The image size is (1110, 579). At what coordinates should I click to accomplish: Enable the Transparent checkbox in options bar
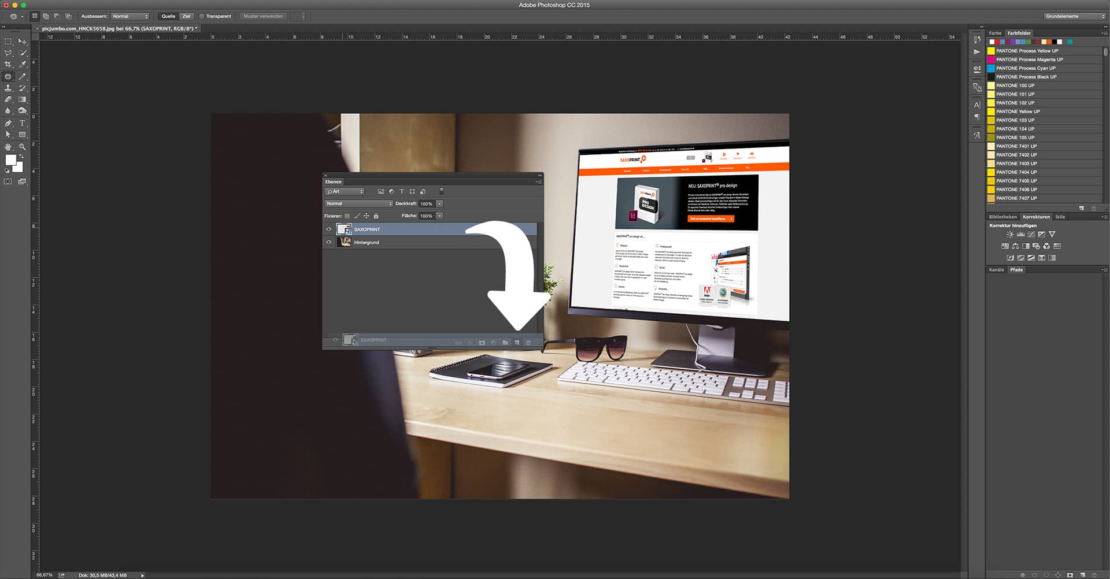pos(203,16)
